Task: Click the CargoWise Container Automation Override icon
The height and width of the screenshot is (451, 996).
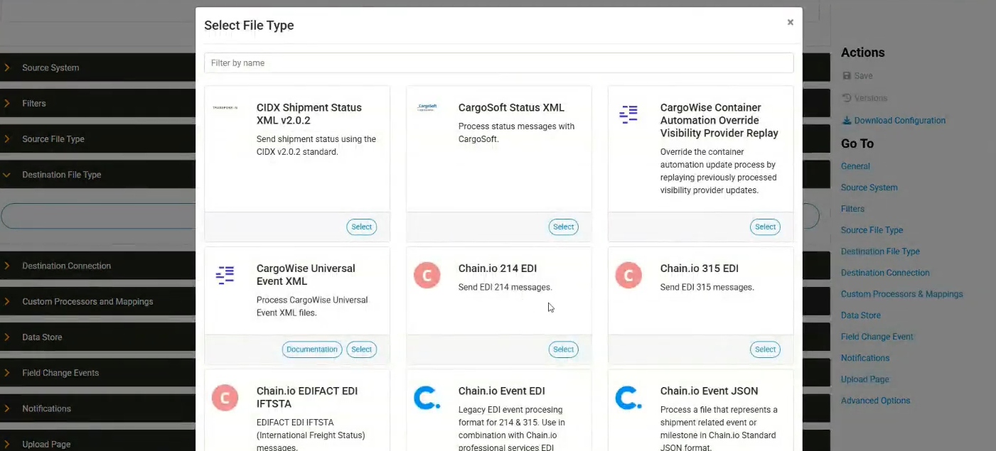Action: 628,114
